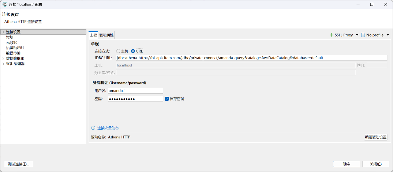This screenshot has width=393, height=172.
Task: Click the 确定 button
Action: (347, 164)
